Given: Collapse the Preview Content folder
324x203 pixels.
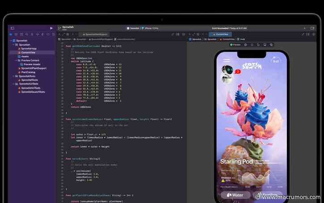Looking at the screenshot, I should tap(17, 60).
